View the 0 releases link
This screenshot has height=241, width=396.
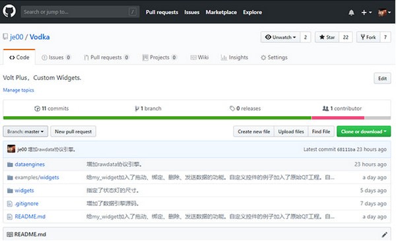coord(246,109)
